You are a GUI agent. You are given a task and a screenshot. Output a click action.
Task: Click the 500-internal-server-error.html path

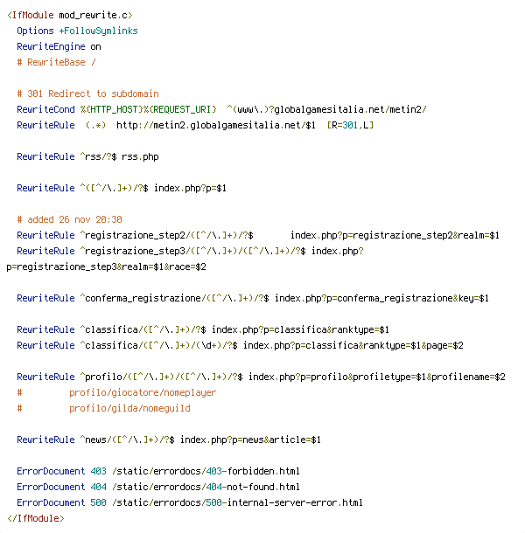(237, 502)
